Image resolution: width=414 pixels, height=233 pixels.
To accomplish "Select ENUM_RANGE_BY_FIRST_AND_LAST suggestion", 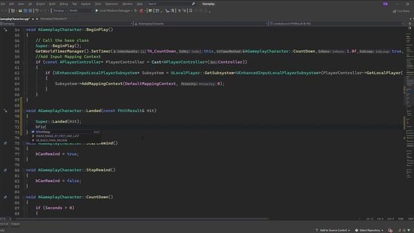I will point(65,136).
